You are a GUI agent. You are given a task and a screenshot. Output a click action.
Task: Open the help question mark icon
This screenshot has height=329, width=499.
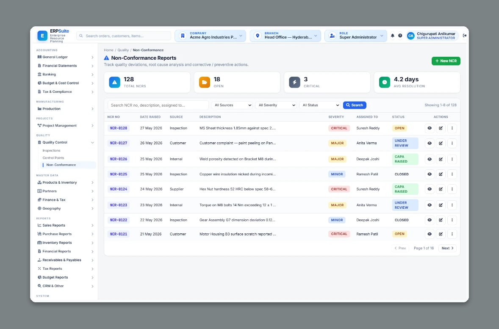[x=400, y=36]
